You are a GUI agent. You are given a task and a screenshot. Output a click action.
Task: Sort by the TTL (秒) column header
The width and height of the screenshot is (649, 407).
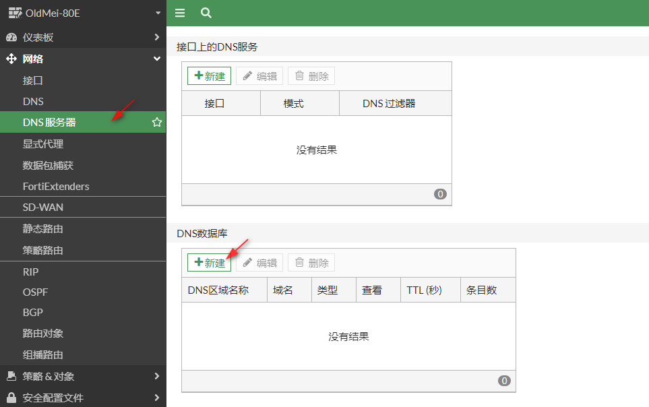(431, 290)
